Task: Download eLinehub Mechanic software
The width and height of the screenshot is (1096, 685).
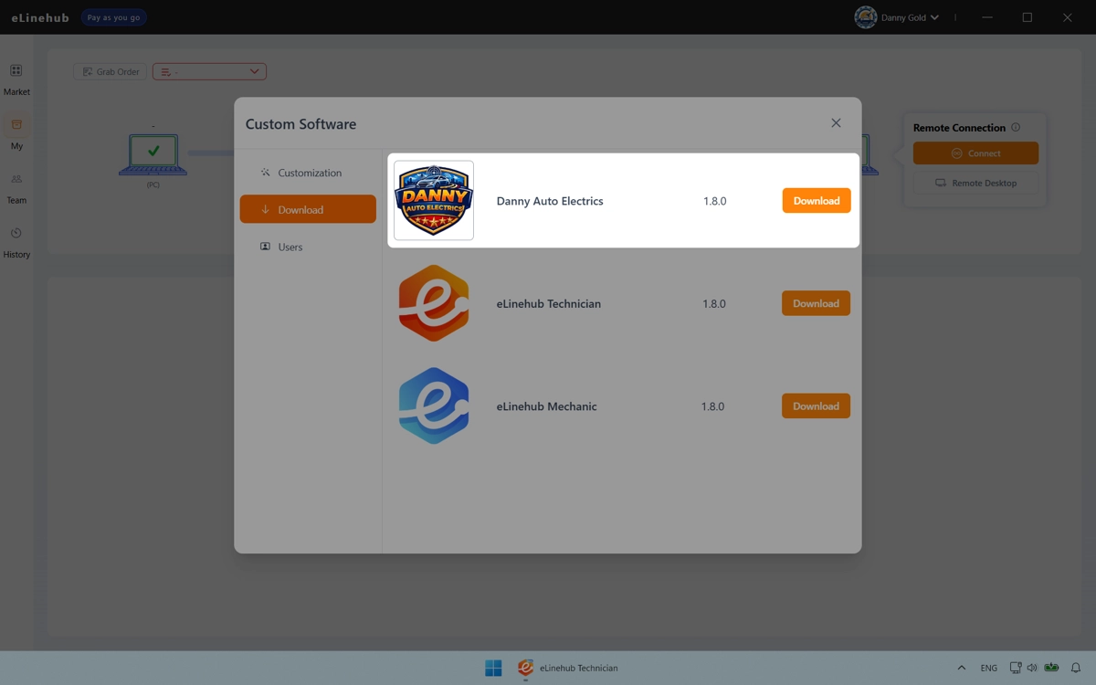Action: (816, 406)
